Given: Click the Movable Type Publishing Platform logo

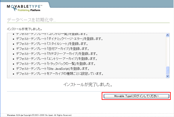Looking at the screenshot, I should point(25,8).
